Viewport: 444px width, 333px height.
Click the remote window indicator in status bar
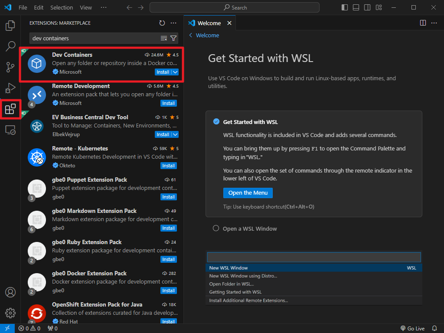[x=7, y=329]
